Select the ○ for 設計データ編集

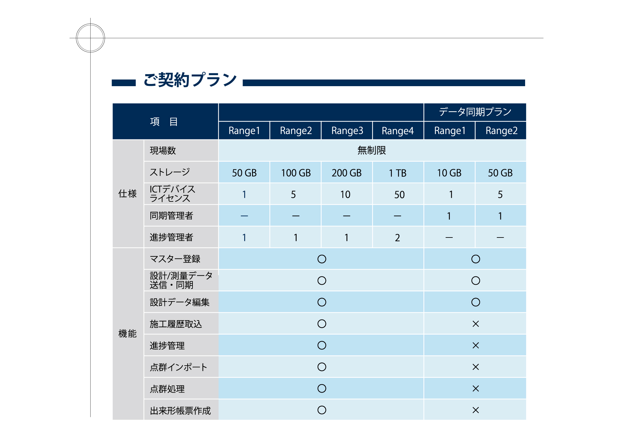[x=321, y=302]
